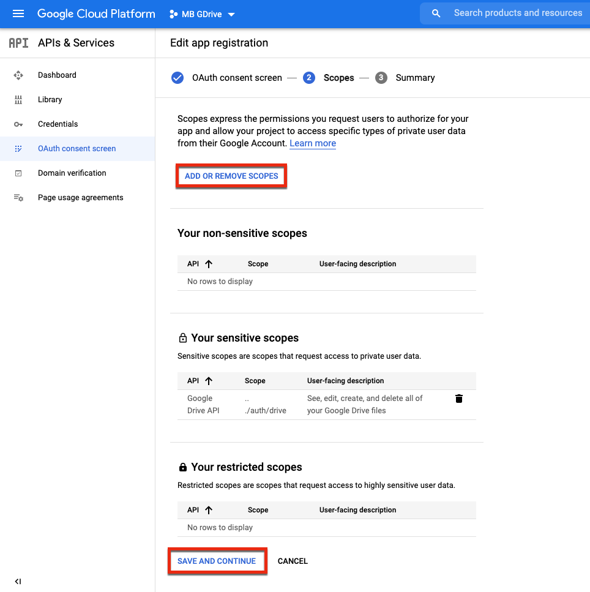Click the lock icon beside Your restricted scopes
Screen dimensions: 590x592
point(183,467)
